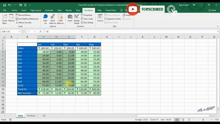The height and width of the screenshot is (124, 220).
Task: Switch to Page Layout view
Action: tap(183, 120)
